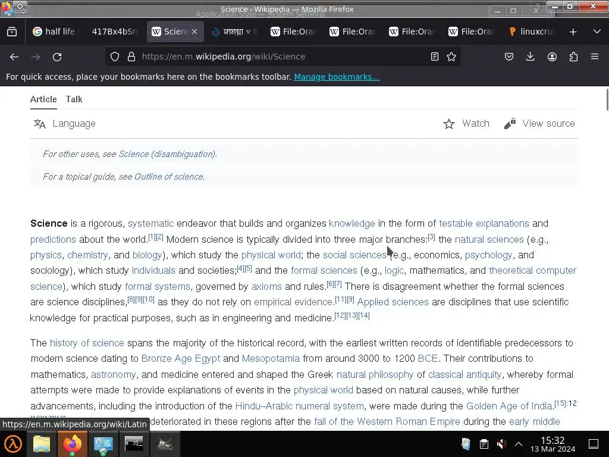Open the Golden Age of India link
Viewport: 609px width, 457px height.
pos(509,406)
